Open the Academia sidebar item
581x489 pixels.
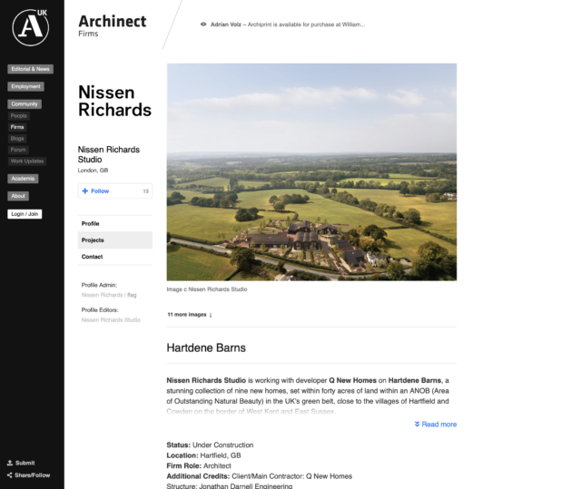pyautogui.click(x=23, y=179)
